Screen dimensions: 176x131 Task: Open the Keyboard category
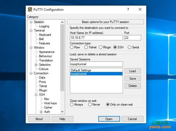pyautogui.click(x=45, y=35)
